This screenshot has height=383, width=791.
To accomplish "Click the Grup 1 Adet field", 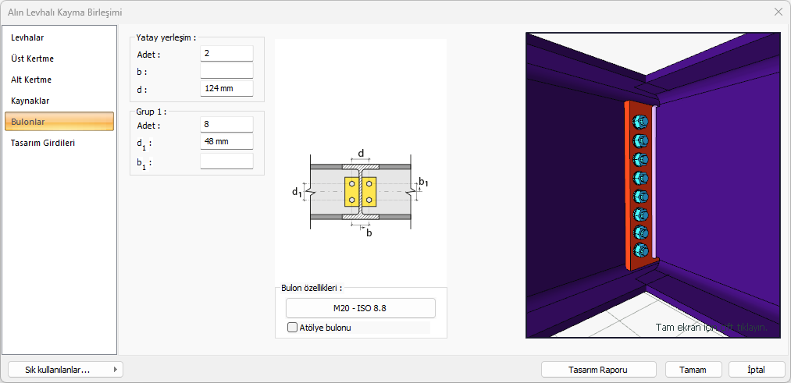I will coord(226,125).
